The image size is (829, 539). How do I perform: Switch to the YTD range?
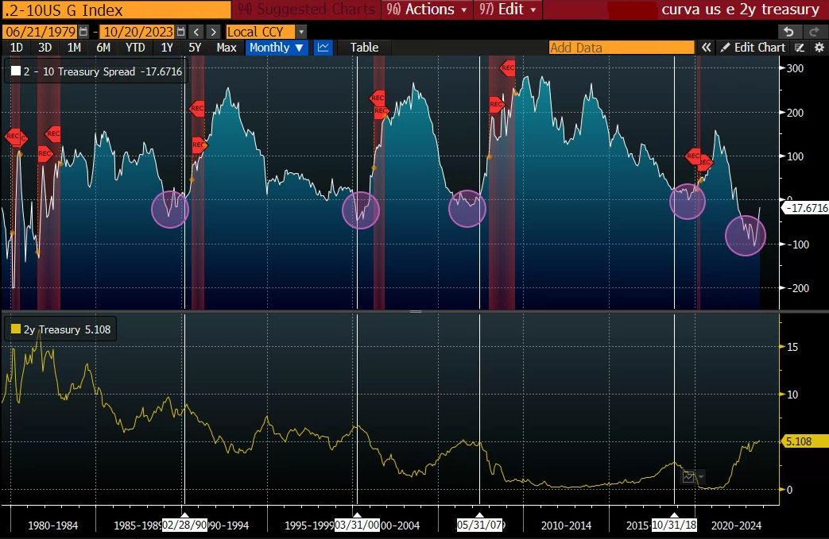135,48
